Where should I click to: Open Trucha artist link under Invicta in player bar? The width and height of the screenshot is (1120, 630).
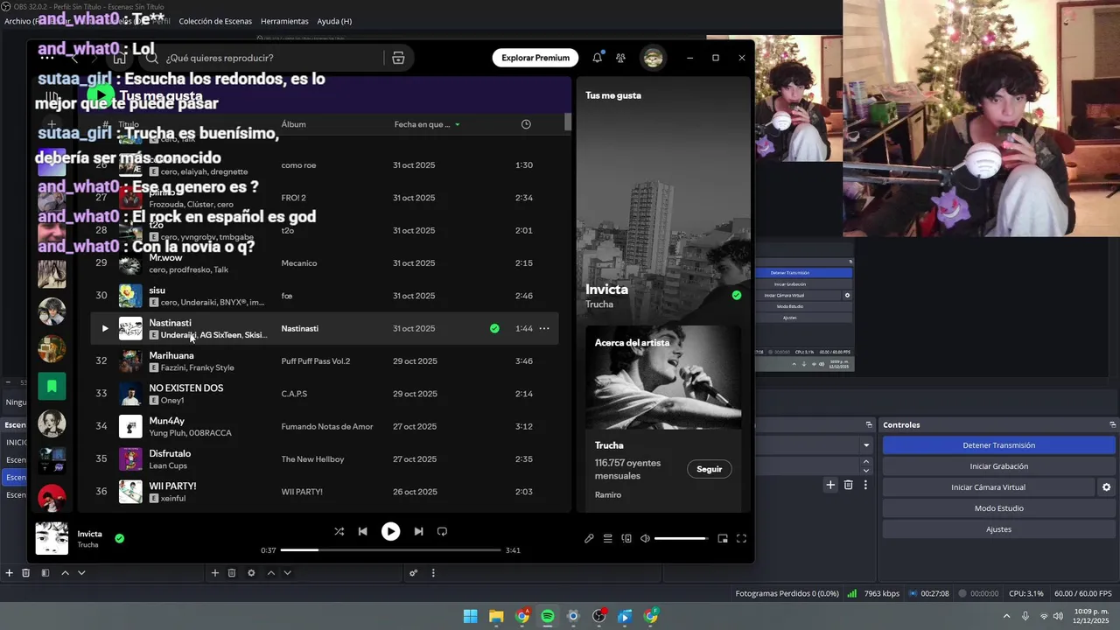pos(87,545)
